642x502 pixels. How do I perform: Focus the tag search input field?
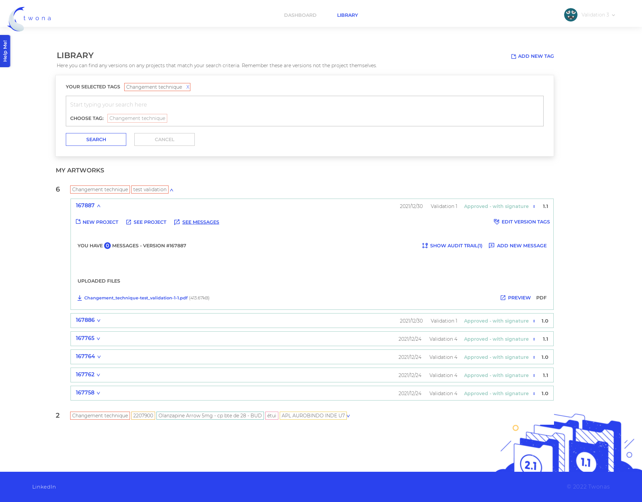[x=305, y=105]
